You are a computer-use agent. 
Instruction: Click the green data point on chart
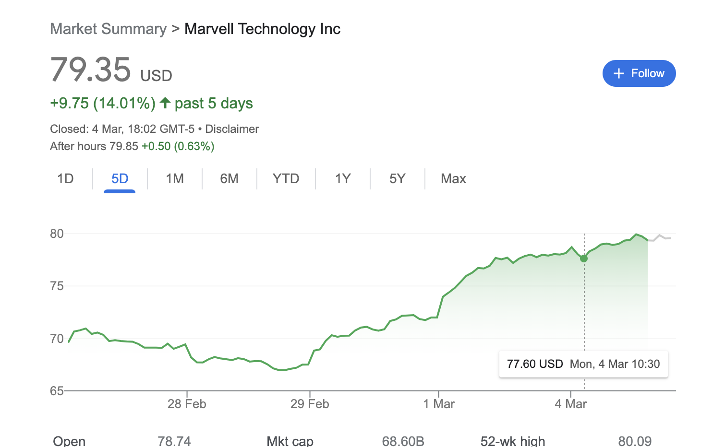tap(584, 259)
